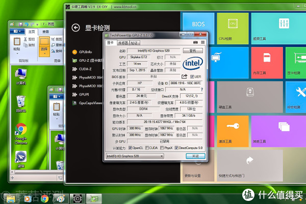Open the teal tile with the sliders icon
306x204 pixels.
coord(278,29)
